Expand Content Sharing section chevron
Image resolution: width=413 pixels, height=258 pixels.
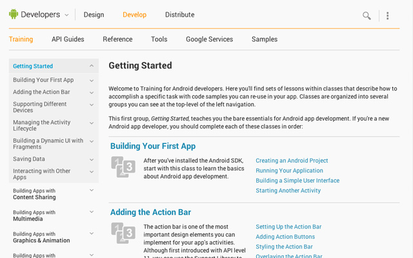(x=92, y=190)
